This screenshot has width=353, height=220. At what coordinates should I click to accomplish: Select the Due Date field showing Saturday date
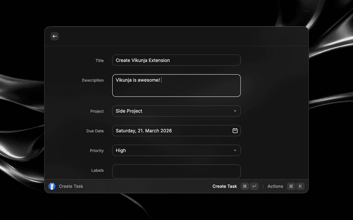(171, 131)
